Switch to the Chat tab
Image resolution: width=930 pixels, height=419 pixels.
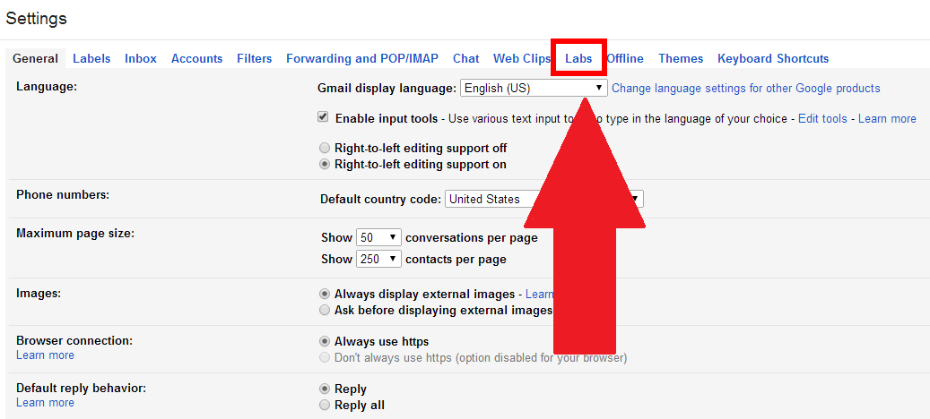point(466,58)
